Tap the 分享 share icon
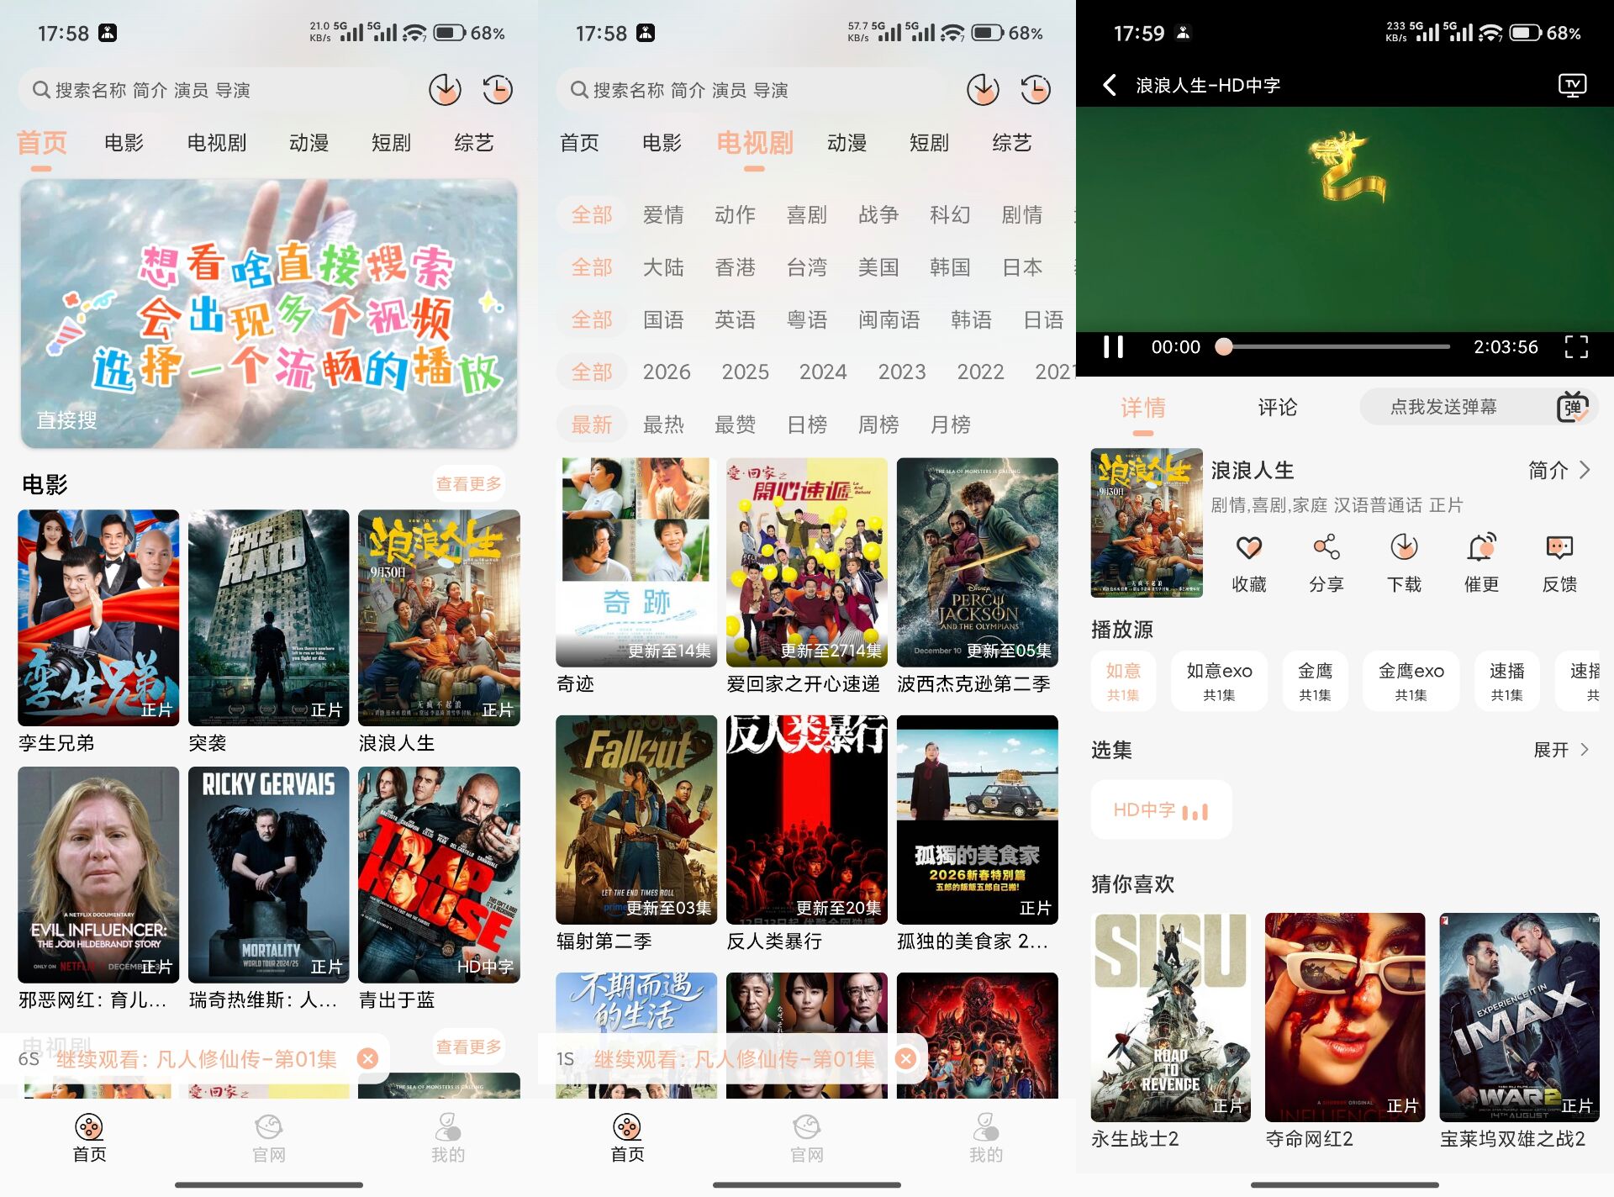The width and height of the screenshot is (1614, 1197). click(1326, 548)
